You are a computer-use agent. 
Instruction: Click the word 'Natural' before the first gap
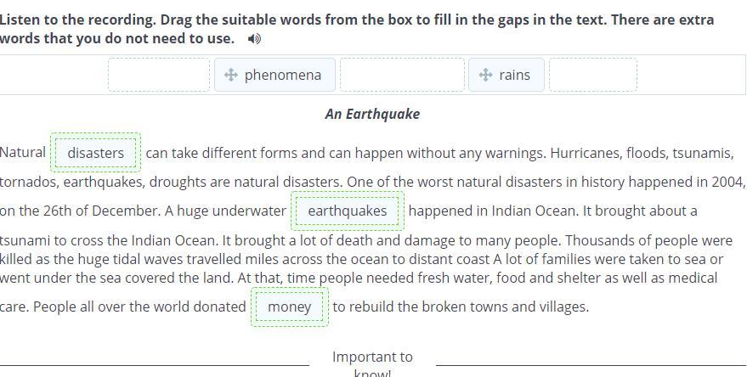(23, 153)
